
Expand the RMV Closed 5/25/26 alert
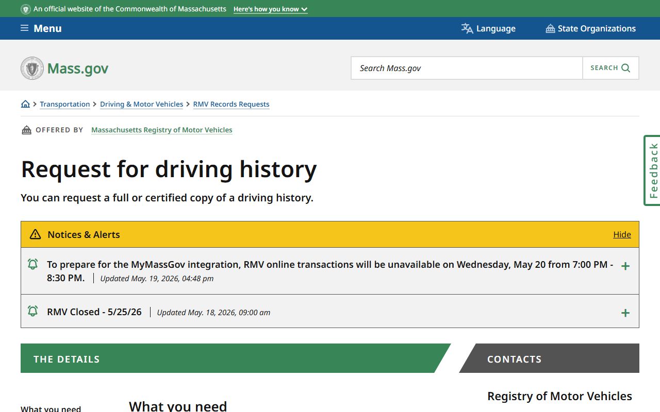click(x=625, y=313)
